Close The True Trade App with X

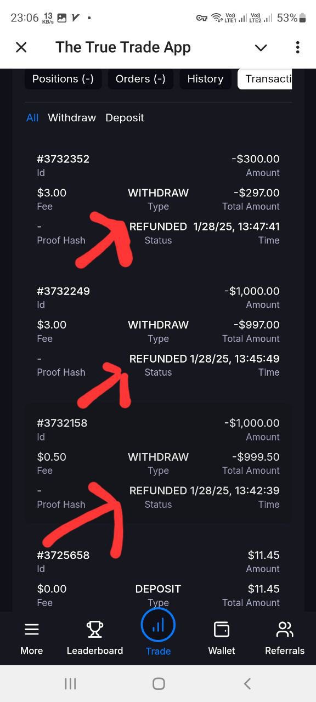tap(21, 48)
